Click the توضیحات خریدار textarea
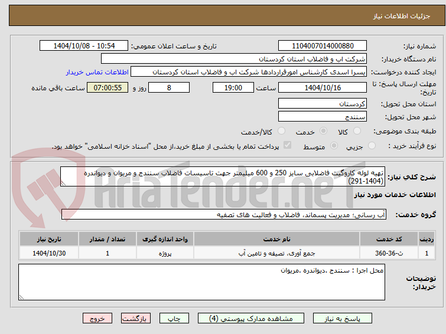446x334 pixels. (x=201, y=282)
